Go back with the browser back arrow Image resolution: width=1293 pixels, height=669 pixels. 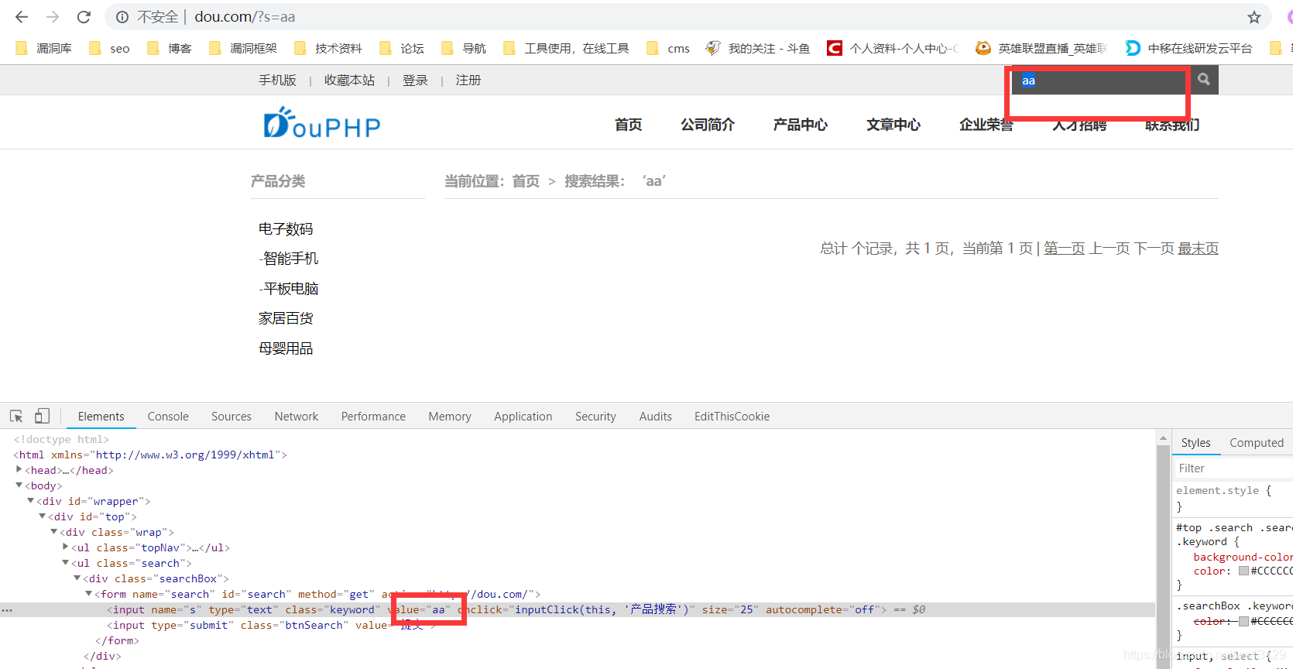click(22, 17)
